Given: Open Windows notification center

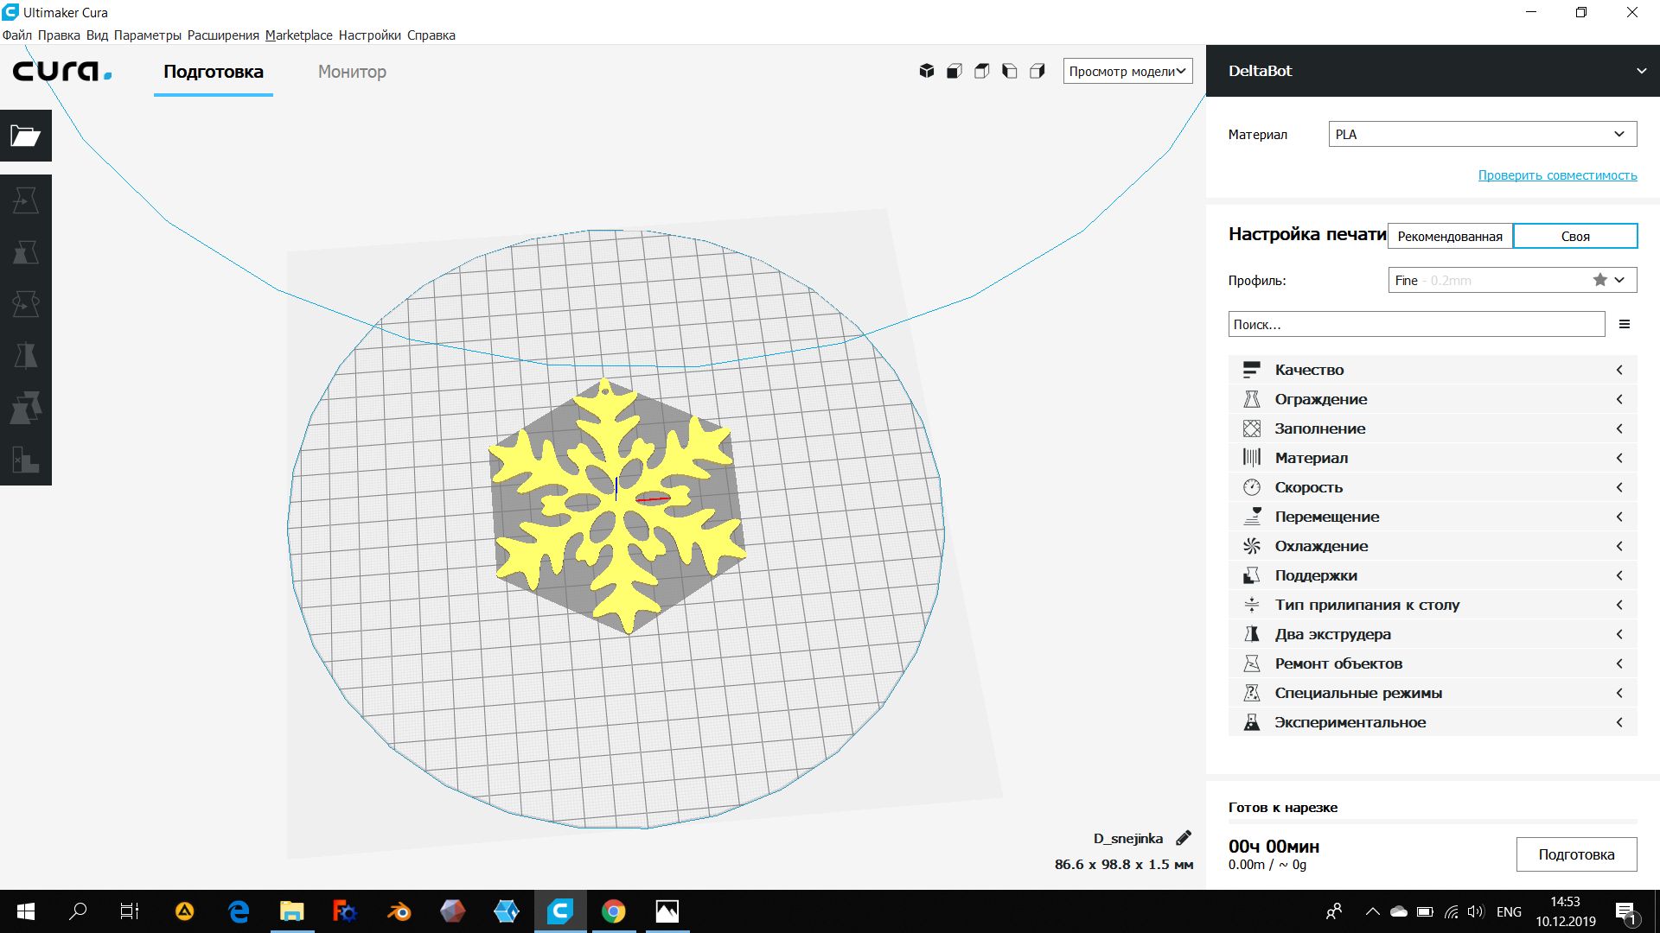Looking at the screenshot, I should [1625, 912].
